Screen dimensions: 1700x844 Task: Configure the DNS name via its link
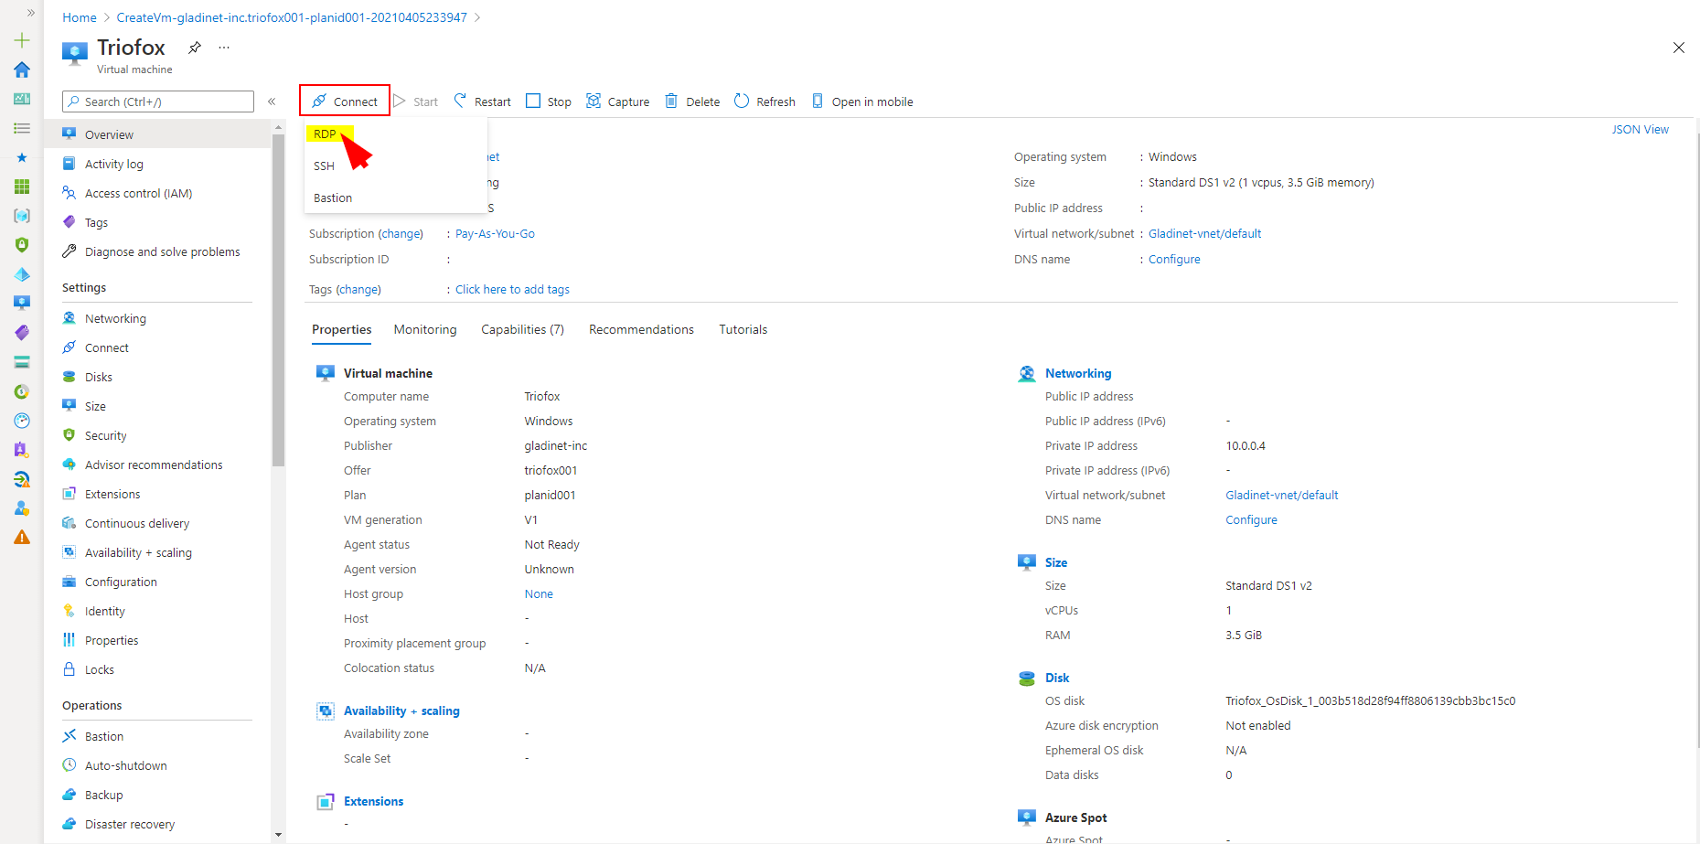click(1173, 259)
